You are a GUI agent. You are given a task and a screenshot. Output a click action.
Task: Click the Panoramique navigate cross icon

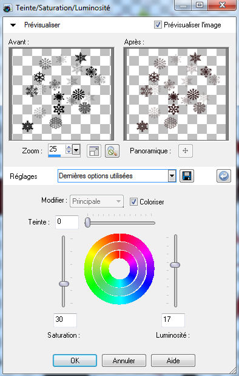[186, 151]
